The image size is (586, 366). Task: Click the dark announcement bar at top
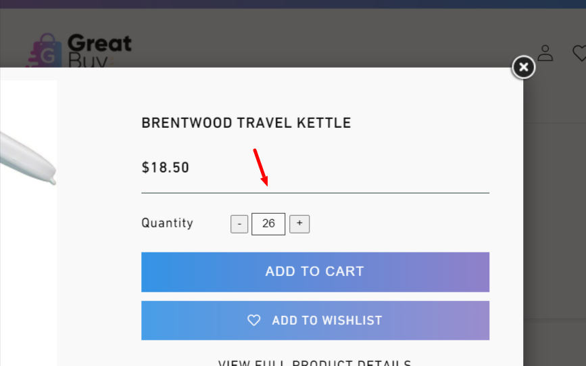click(293, 3)
